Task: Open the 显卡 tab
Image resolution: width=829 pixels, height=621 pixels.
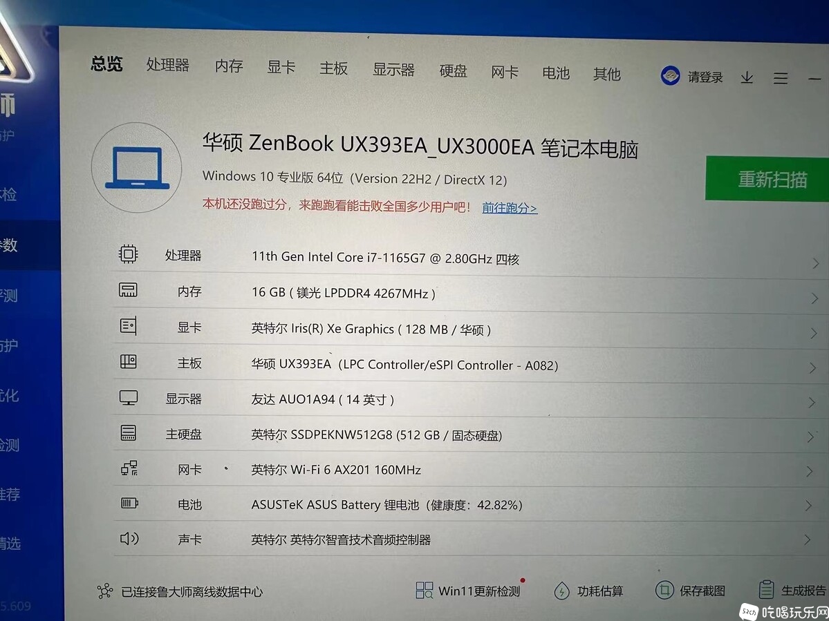Action: (281, 67)
